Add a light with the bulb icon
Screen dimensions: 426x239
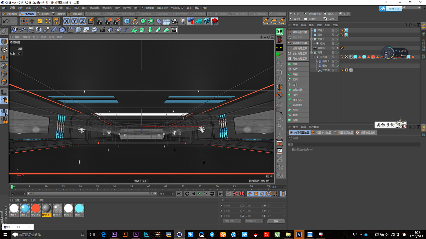coord(183,21)
